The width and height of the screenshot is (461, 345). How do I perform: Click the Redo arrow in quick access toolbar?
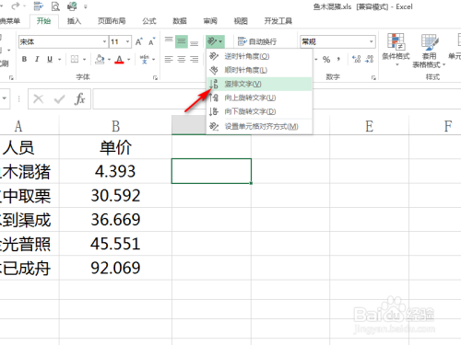tap(16, 6)
